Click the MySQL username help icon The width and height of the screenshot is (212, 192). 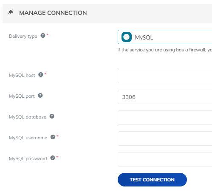click(53, 137)
